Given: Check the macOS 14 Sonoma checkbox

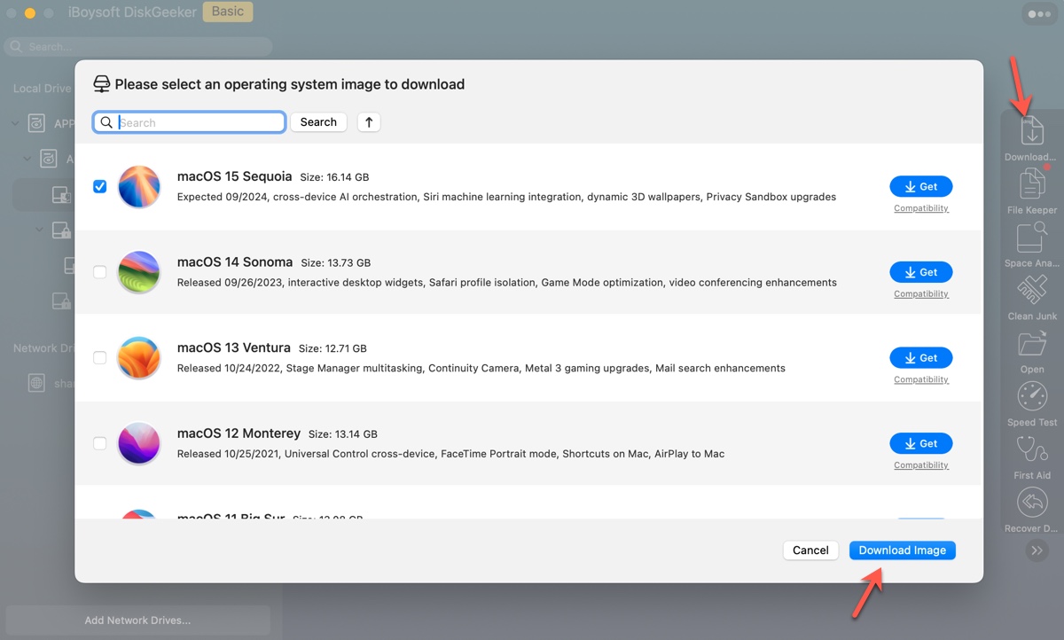Looking at the screenshot, I should pyautogui.click(x=100, y=272).
